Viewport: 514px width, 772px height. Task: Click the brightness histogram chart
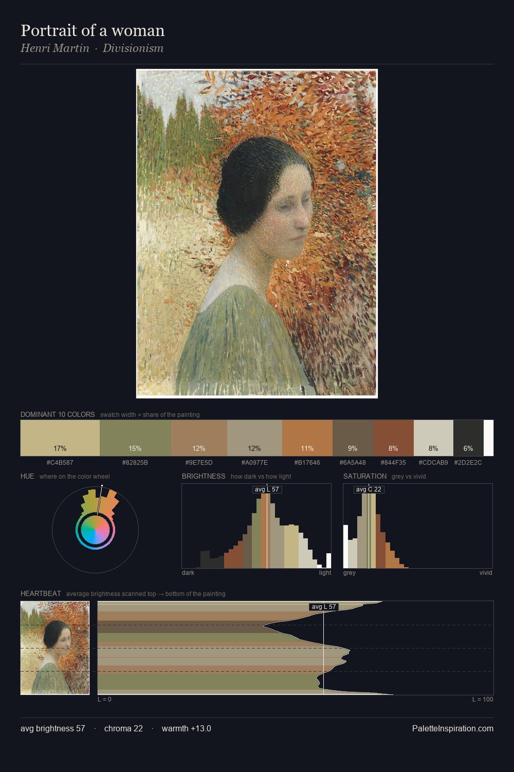click(256, 526)
